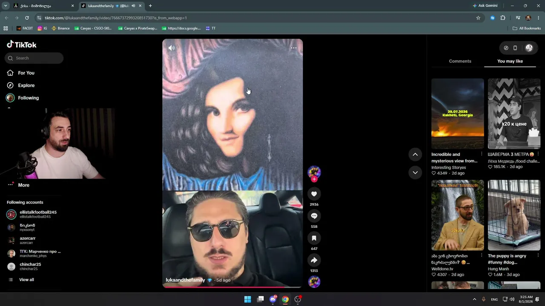Expand the More sidebar menu

point(19,185)
